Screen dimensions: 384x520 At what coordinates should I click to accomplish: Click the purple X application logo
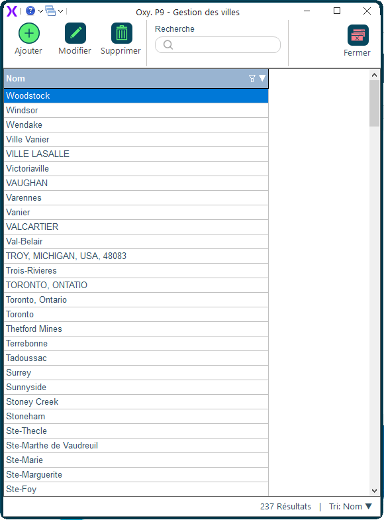12,11
